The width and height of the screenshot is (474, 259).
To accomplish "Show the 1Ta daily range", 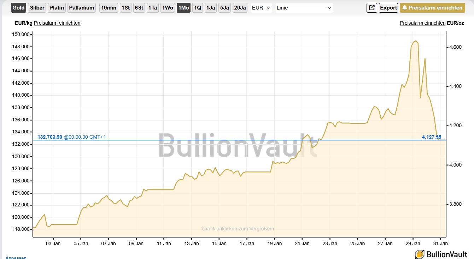I will click(x=152, y=8).
